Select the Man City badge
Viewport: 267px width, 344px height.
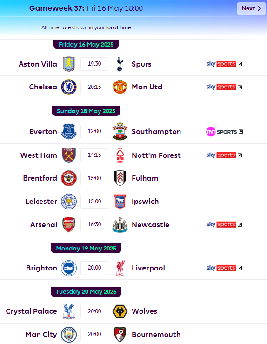(69, 335)
